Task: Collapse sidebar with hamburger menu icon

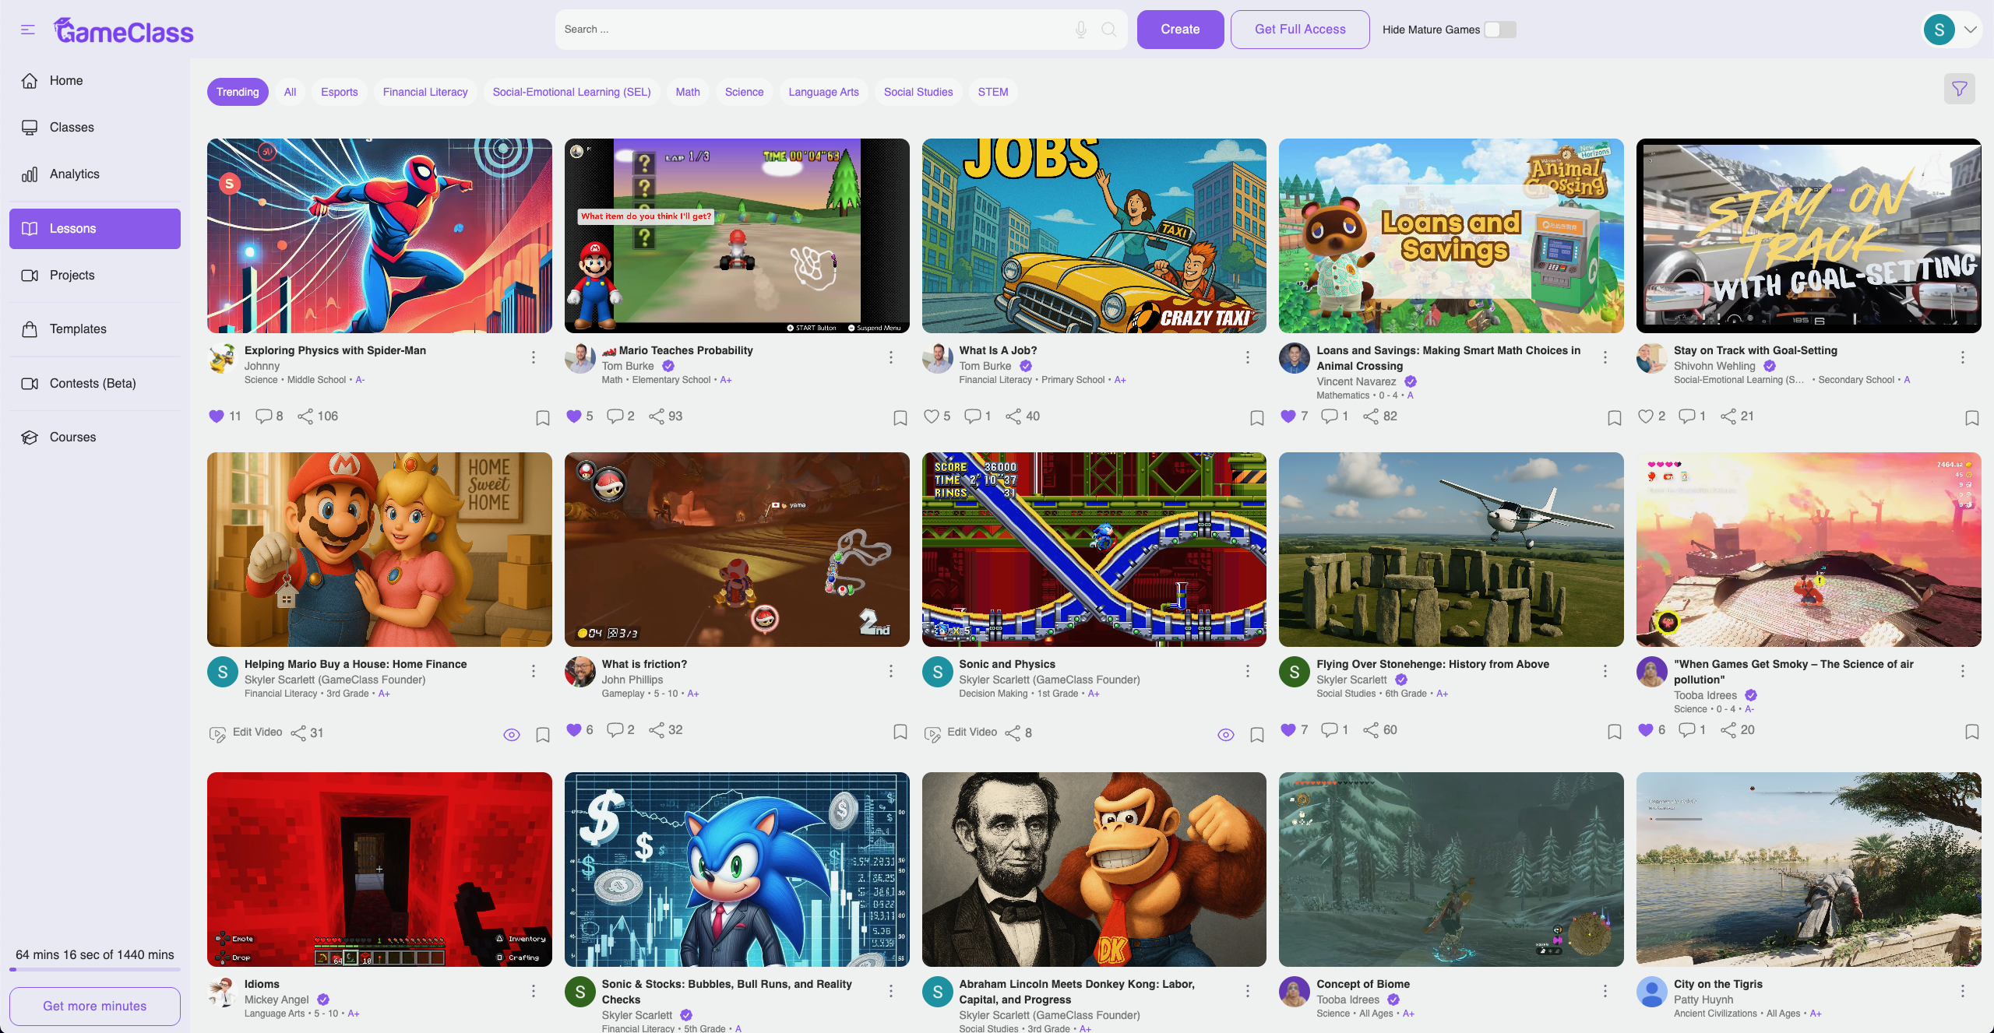Action: (28, 30)
